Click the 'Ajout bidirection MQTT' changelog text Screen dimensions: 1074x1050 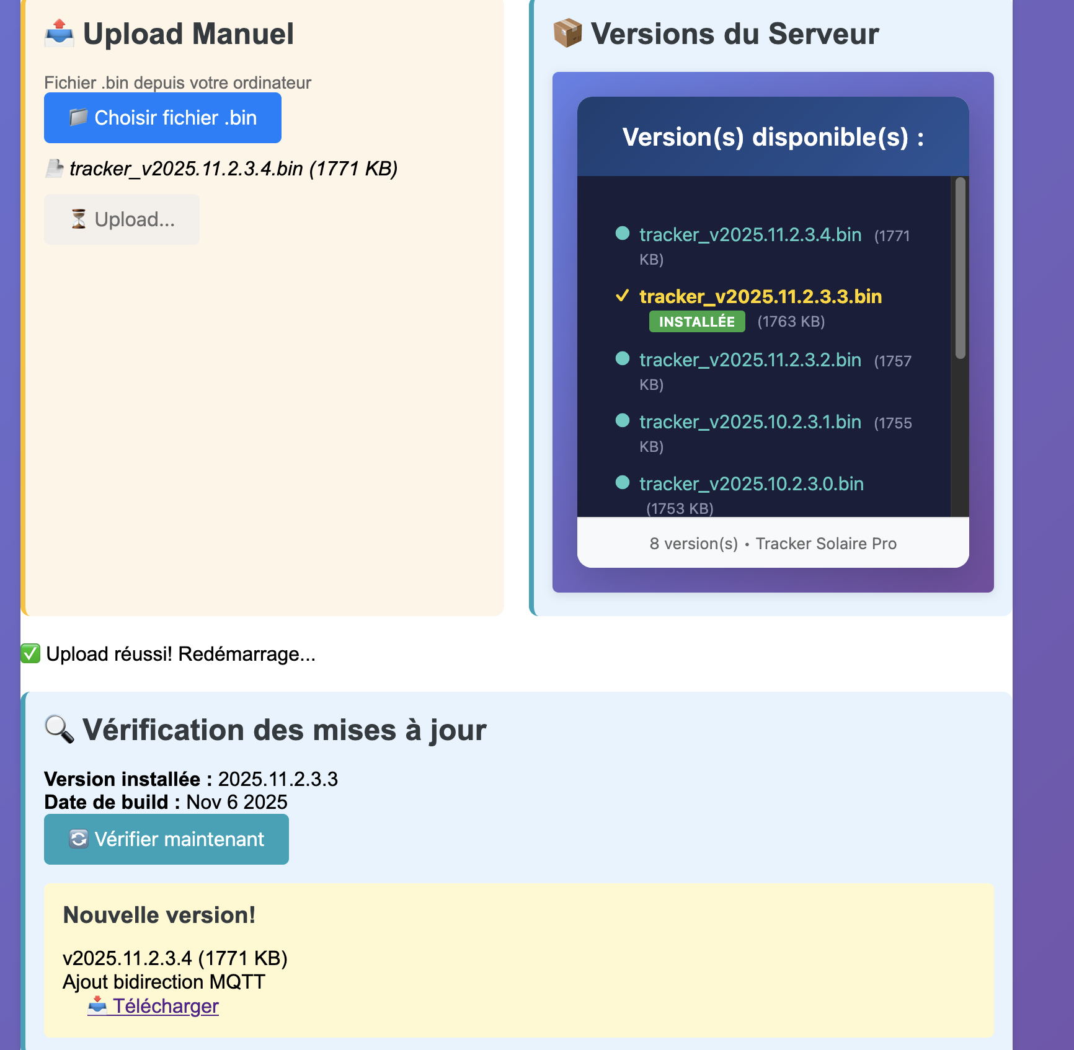tap(164, 982)
